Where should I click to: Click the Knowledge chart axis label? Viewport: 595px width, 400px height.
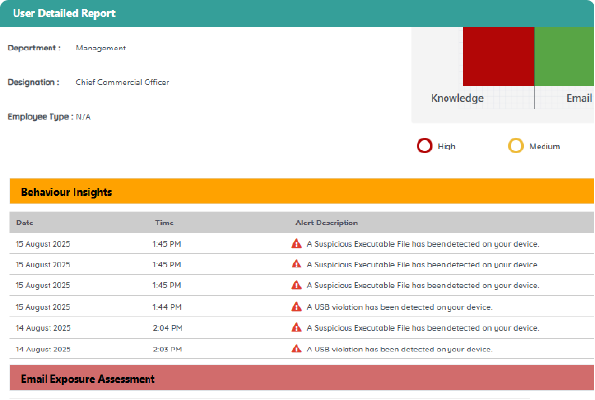[x=457, y=98]
